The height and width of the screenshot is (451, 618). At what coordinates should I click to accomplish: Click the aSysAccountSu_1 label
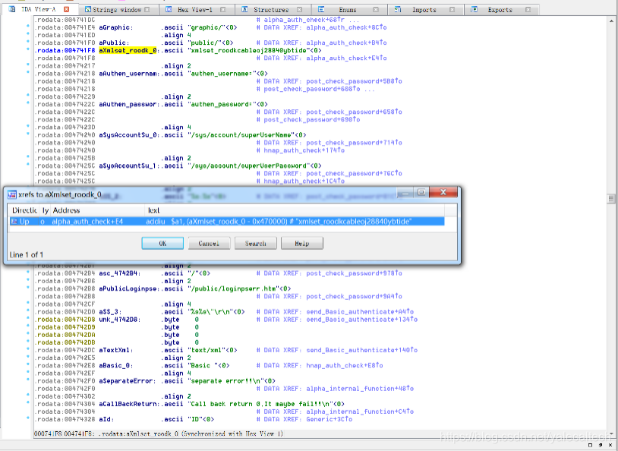point(130,166)
